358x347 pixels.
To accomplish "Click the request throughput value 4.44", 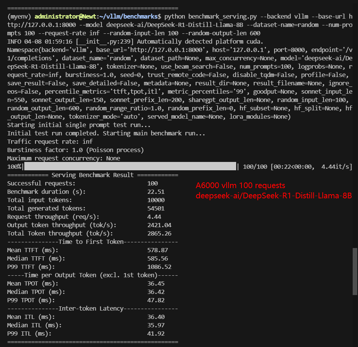I will point(154,217).
